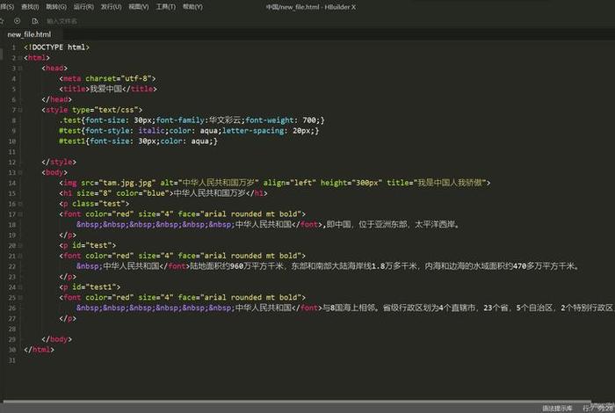Viewport: 615px width, 413px height.
Task: Click the <!DOCTYPE html> text on line 1
Action: coord(56,47)
